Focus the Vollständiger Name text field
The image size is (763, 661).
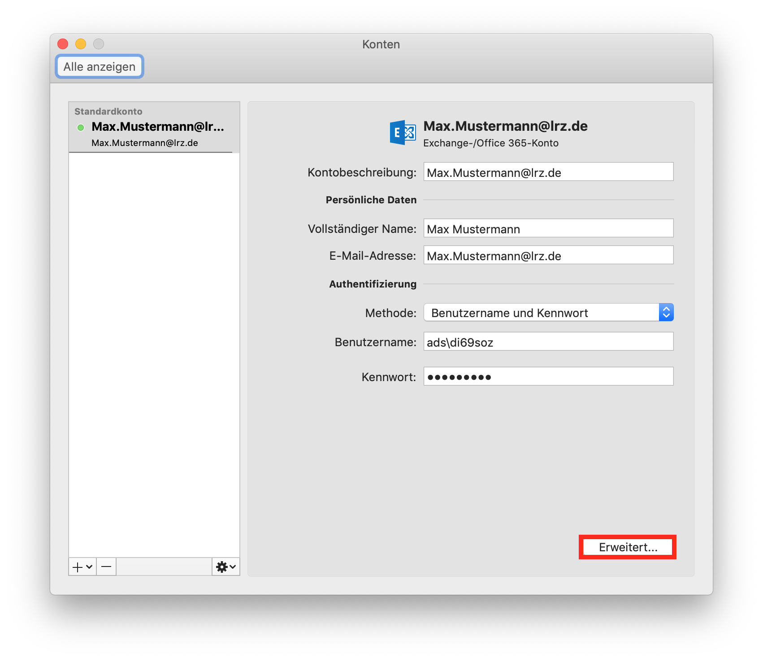pyautogui.click(x=548, y=228)
